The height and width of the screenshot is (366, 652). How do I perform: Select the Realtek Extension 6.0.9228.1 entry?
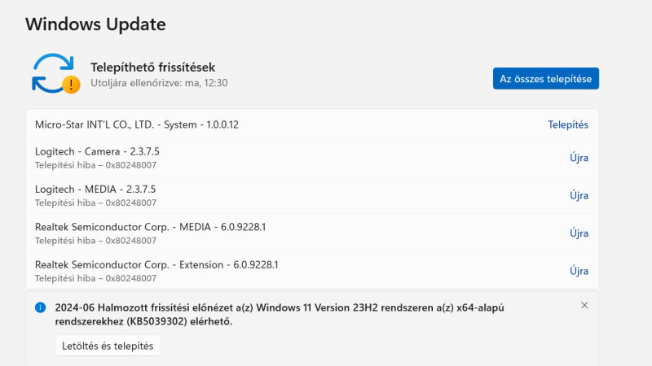(x=156, y=264)
